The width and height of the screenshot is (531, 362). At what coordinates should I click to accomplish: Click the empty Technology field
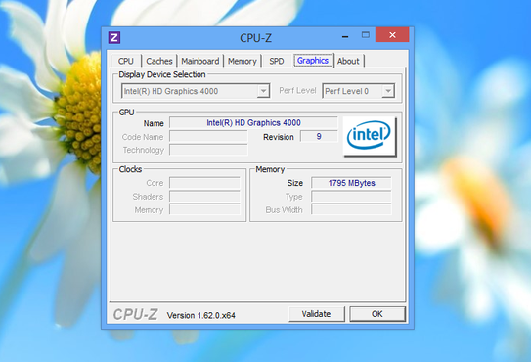(x=208, y=150)
